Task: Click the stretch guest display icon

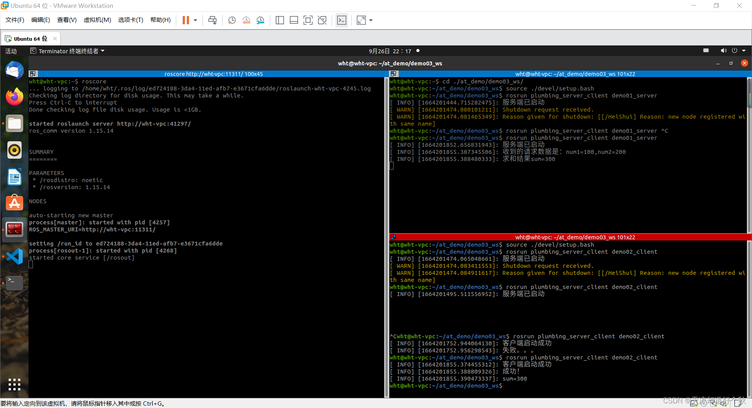Action: click(361, 20)
